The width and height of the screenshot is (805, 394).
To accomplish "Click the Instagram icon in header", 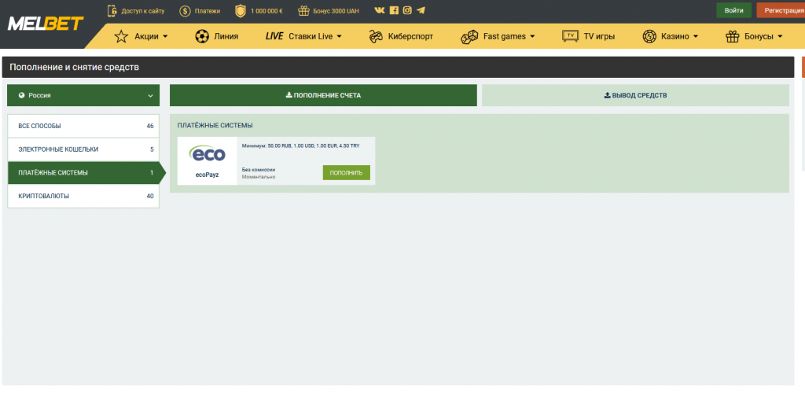I will coord(407,10).
